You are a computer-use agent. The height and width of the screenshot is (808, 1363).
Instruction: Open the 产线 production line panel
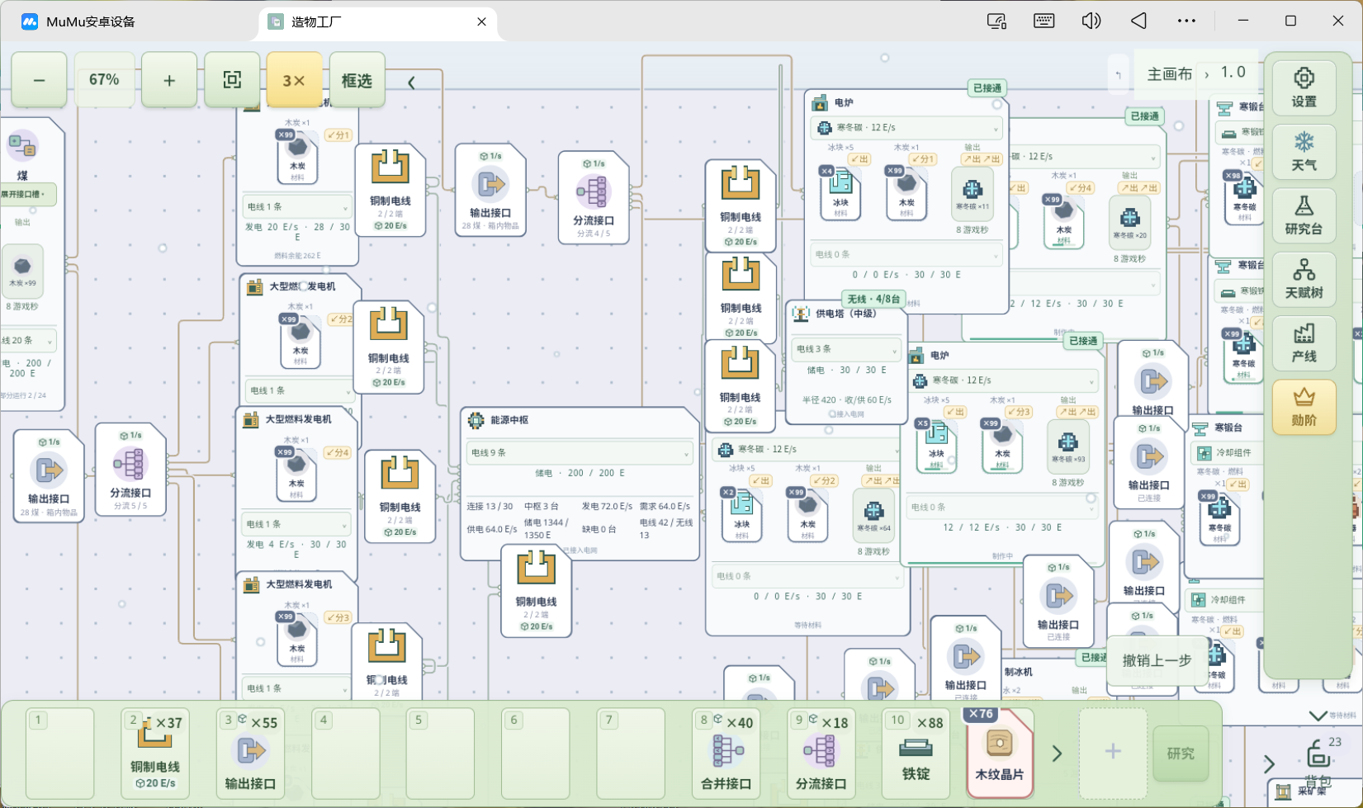point(1304,343)
